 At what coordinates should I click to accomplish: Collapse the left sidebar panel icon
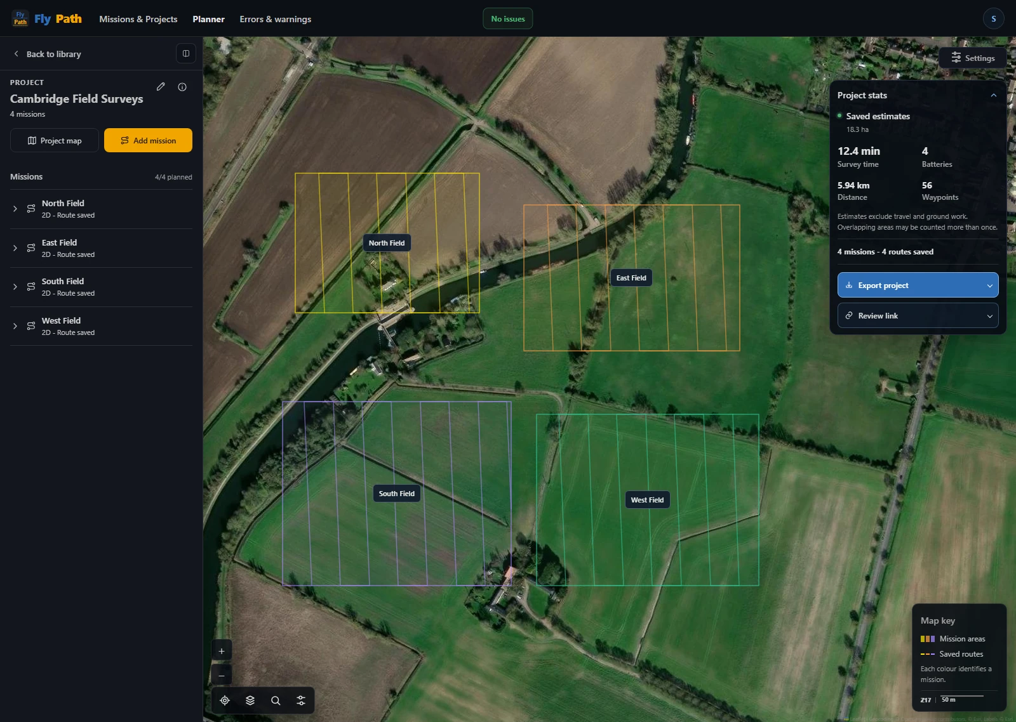coord(185,53)
